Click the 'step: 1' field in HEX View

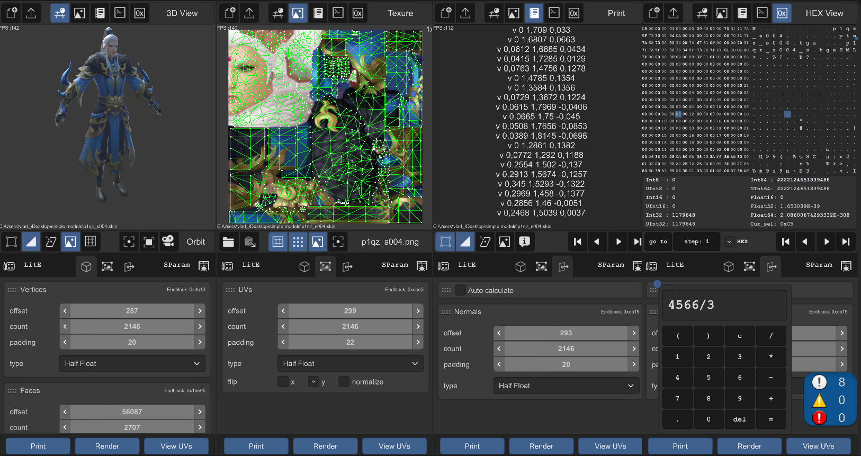696,242
